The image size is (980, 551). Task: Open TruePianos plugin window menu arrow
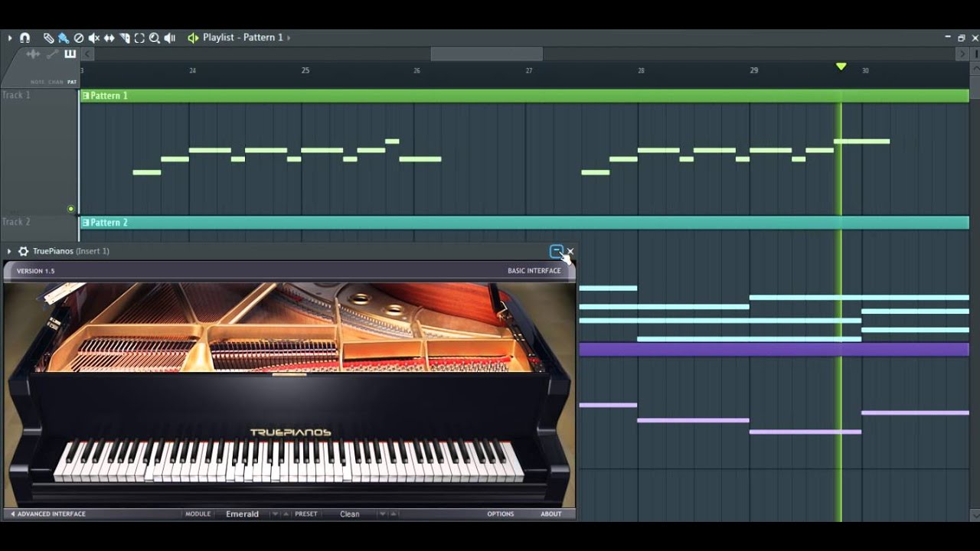pos(9,251)
